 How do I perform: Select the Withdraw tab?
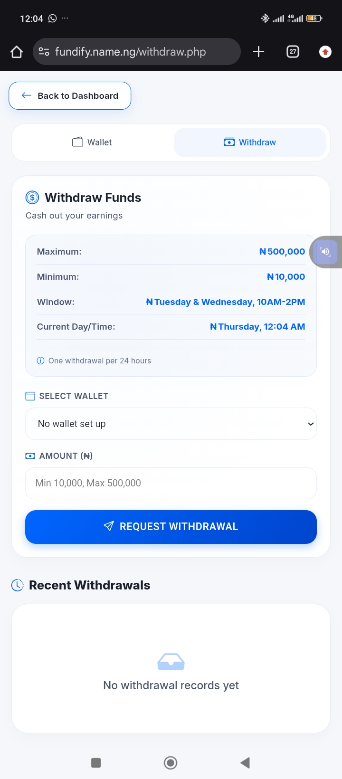pyautogui.click(x=250, y=142)
